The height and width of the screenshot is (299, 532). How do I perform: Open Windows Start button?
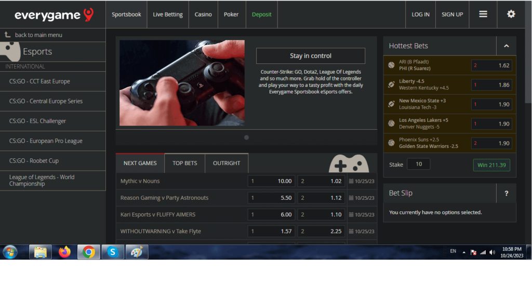pyautogui.click(x=10, y=252)
